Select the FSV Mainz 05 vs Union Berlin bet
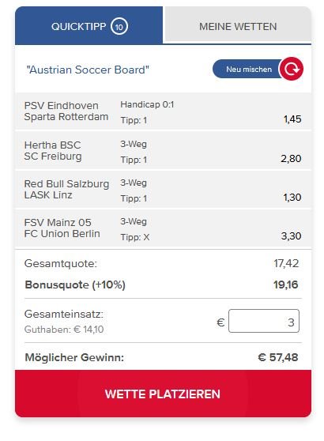The image size is (324, 441). pos(163,228)
